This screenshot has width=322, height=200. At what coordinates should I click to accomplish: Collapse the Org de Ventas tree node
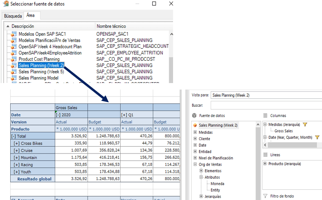coord(195,164)
